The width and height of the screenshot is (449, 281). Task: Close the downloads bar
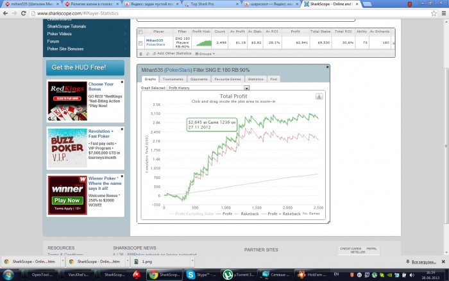tap(443, 262)
